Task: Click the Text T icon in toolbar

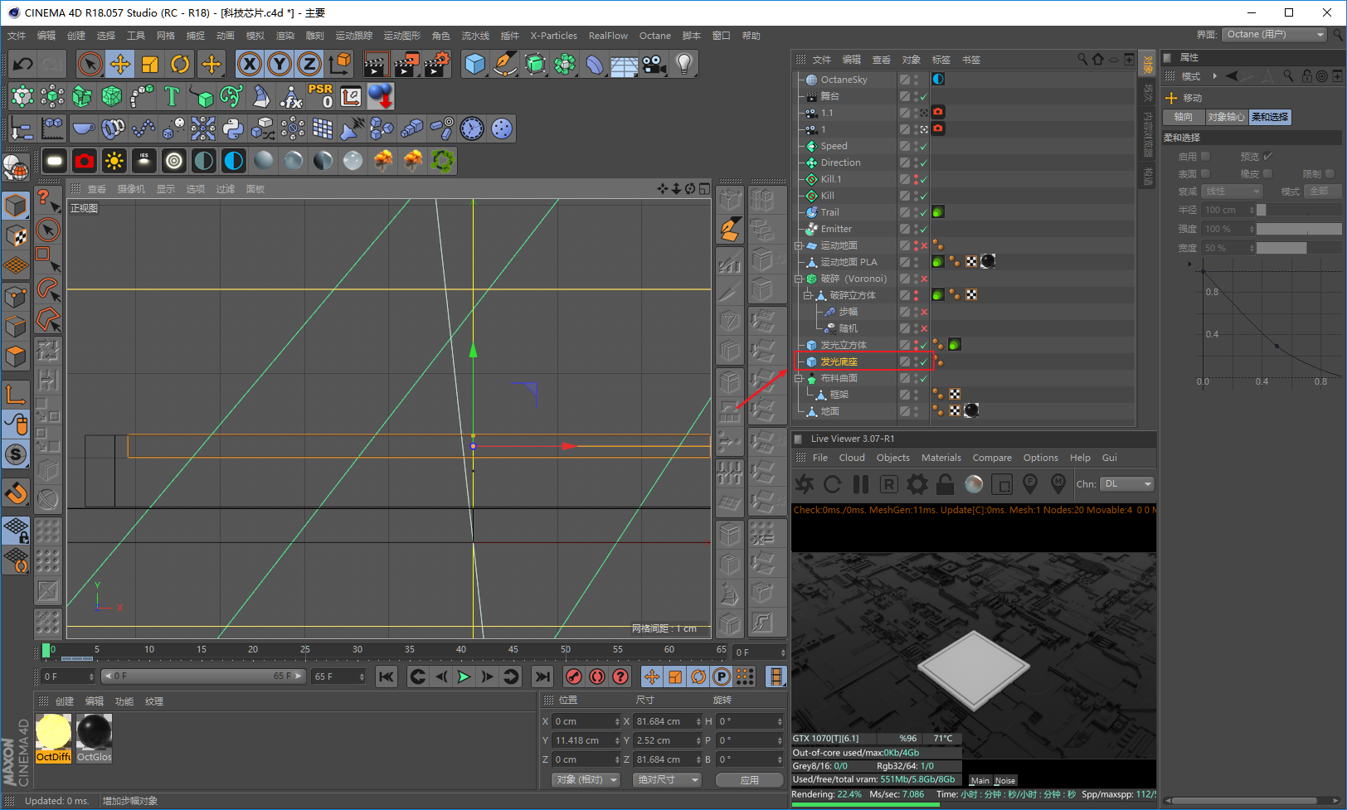Action: click(172, 96)
